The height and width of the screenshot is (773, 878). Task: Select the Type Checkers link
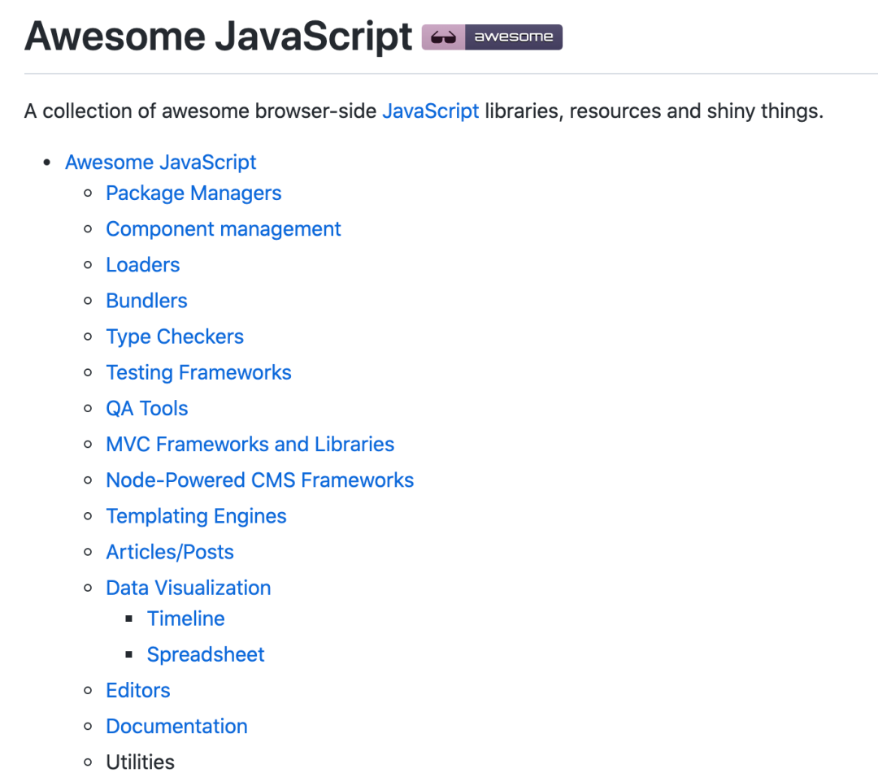(x=175, y=337)
